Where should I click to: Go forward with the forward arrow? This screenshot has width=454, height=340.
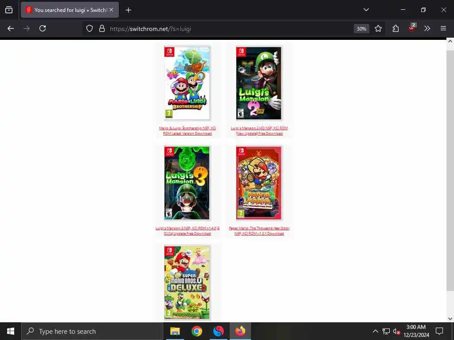27,29
